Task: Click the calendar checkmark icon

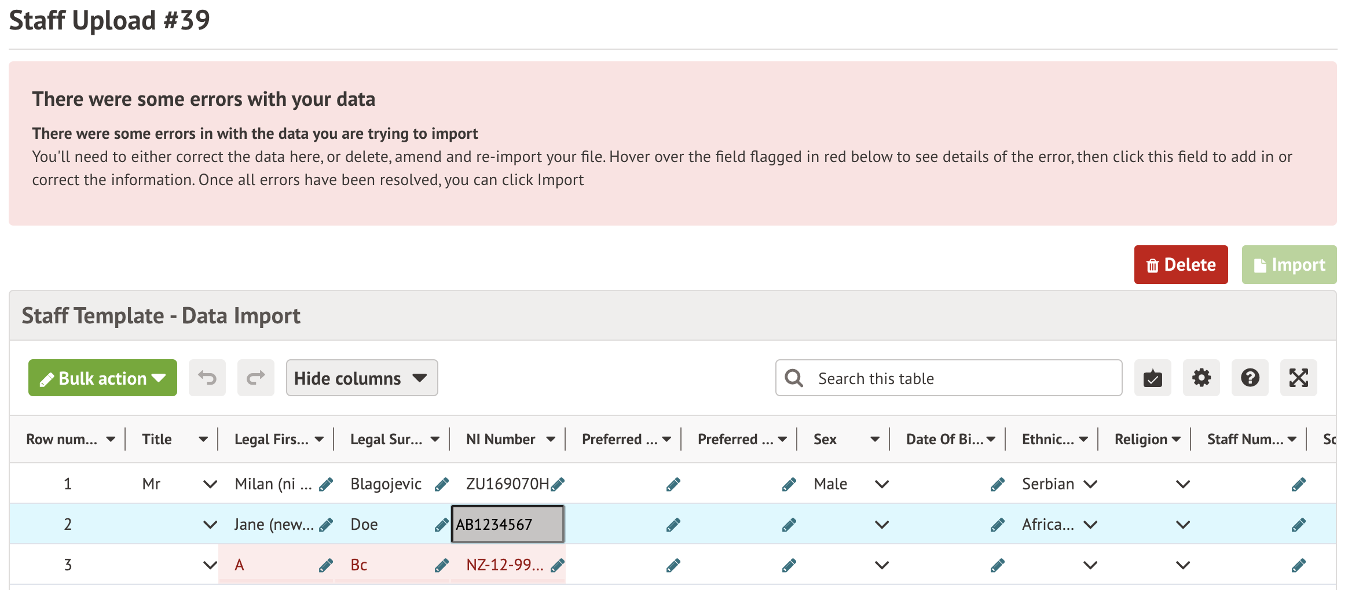Action: [x=1152, y=378]
